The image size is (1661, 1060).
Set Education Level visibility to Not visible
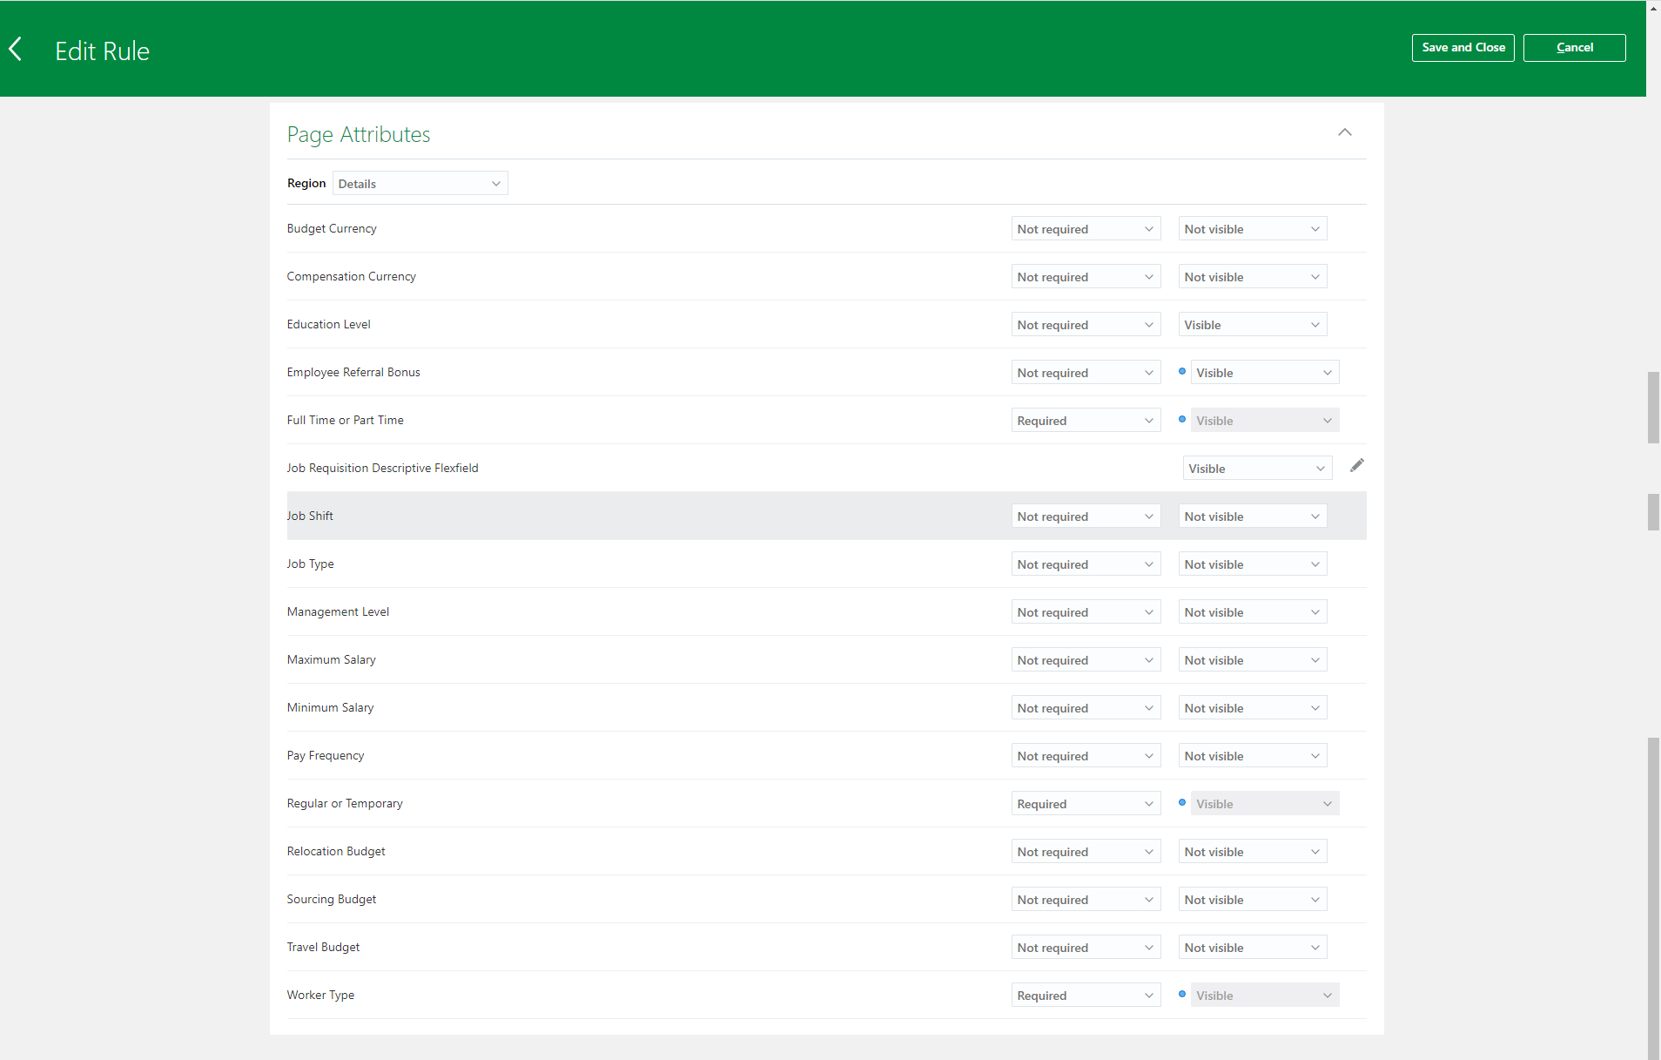pyautogui.click(x=1251, y=324)
